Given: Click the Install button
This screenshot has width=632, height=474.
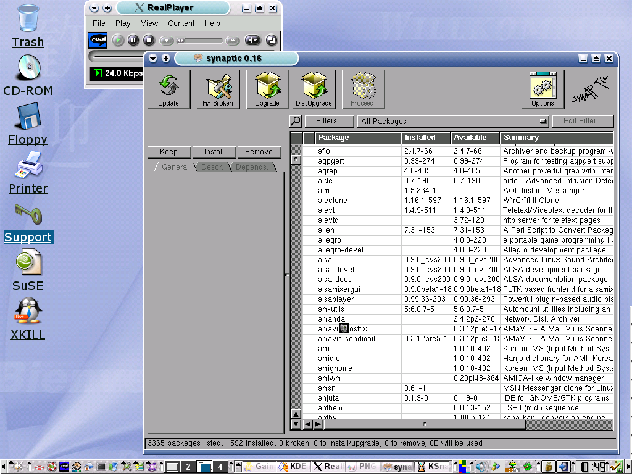Looking at the screenshot, I should tap(214, 152).
